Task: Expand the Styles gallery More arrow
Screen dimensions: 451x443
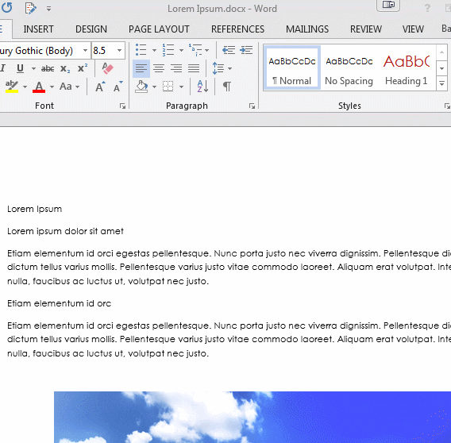Action: (x=442, y=83)
